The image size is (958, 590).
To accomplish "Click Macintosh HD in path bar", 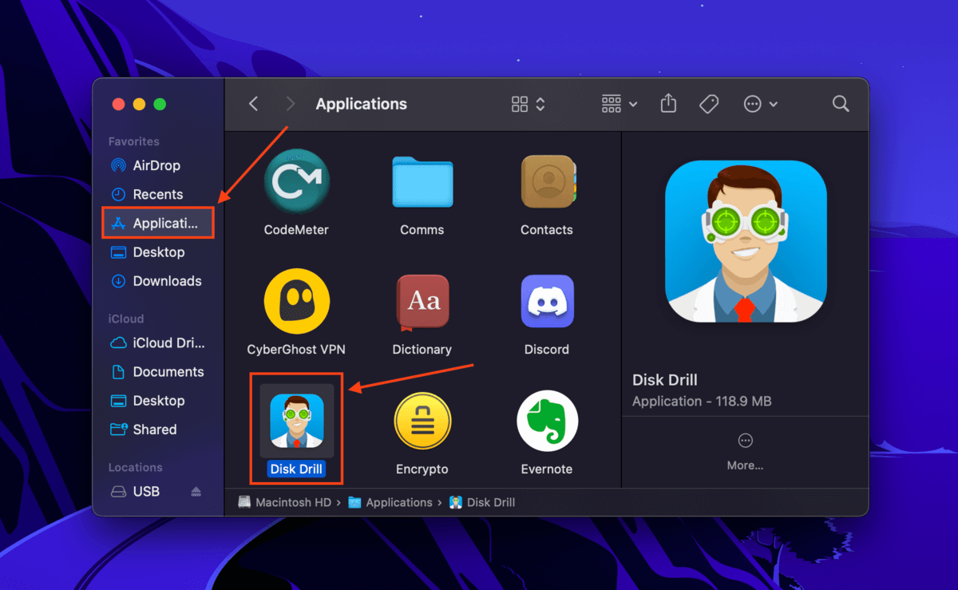I will pyautogui.click(x=286, y=502).
